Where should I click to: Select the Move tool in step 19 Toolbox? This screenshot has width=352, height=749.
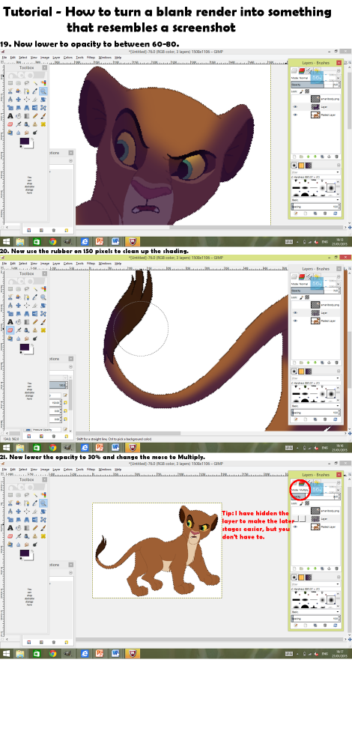(x=18, y=100)
